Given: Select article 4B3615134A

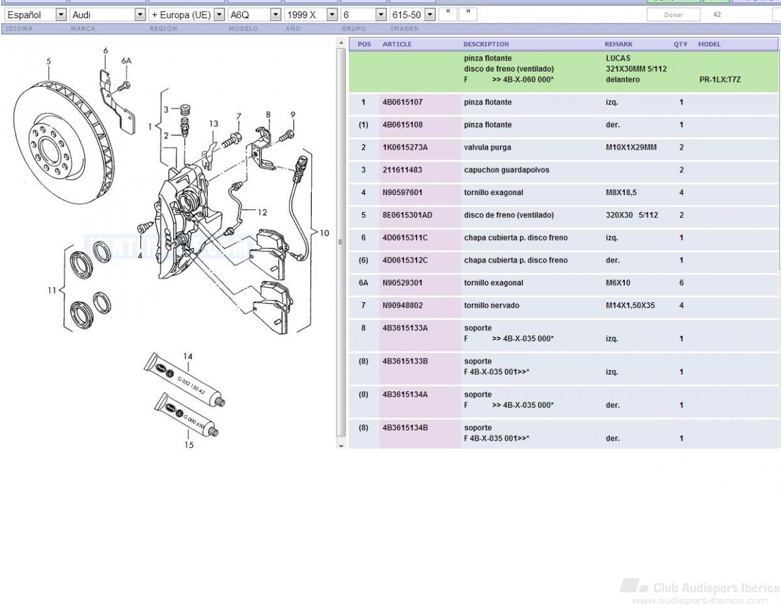Looking at the screenshot, I should click(405, 395).
